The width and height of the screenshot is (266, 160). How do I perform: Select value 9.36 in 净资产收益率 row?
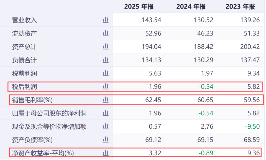(x=254, y=153)
